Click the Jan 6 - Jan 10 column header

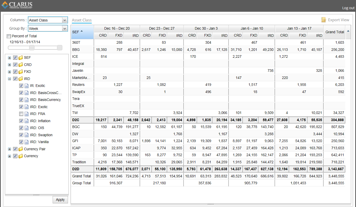click(252, 28)
